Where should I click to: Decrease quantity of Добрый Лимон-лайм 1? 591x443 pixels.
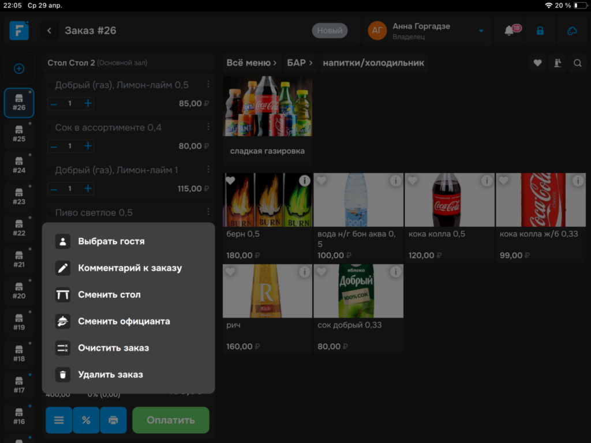[54, 189]
